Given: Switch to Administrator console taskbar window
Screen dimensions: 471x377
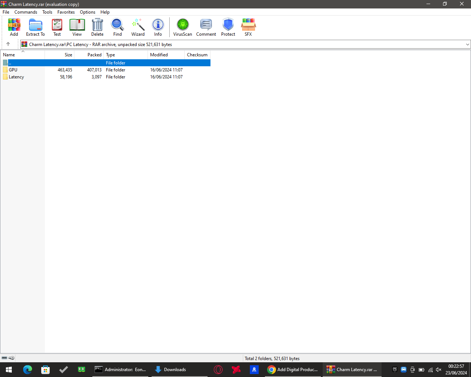Looking at the screenshot, I should click(120, 369).
